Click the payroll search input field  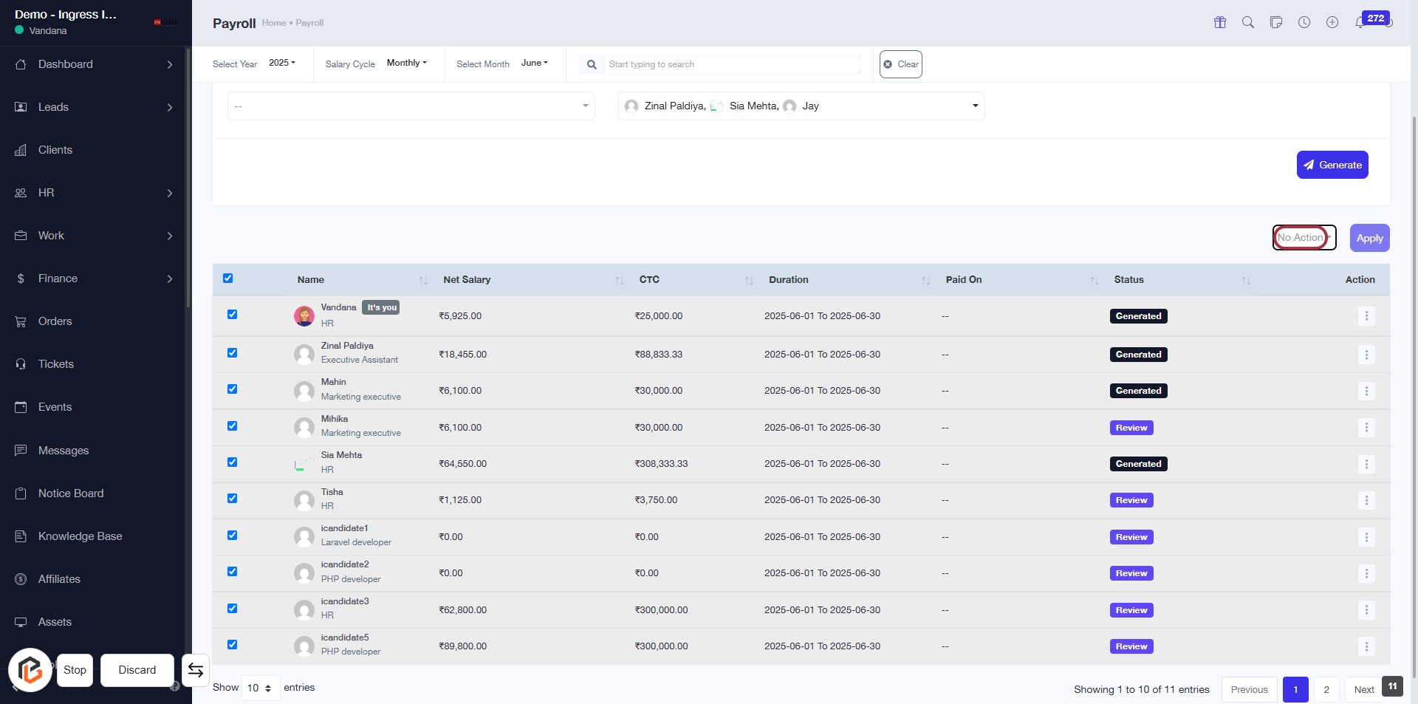731,64
